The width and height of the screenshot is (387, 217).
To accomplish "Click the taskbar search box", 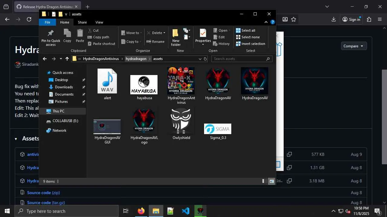I will click(67, 211).
